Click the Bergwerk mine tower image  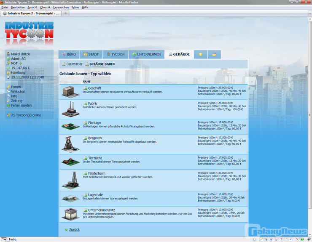pyautogui.click(x=70, y=144)
